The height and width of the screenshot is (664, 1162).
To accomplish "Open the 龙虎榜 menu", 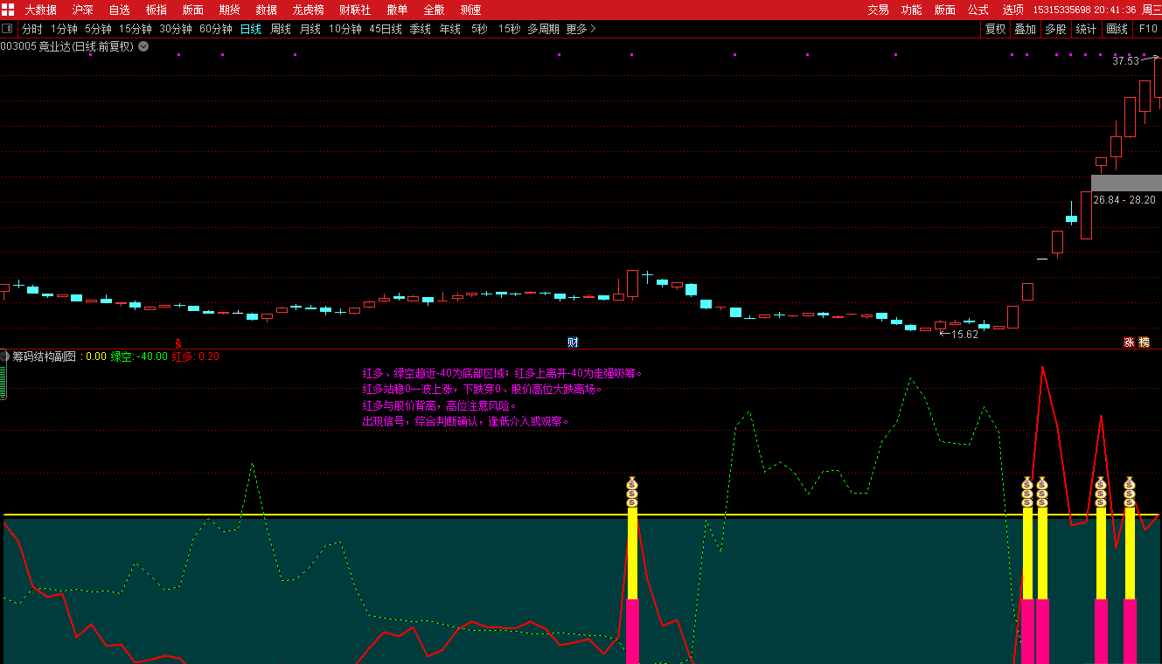I will click(x=309, y=10).
